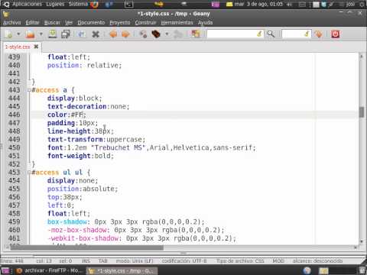Open the Herramientas menu
The width and height of the screenshot is (367, 275).
(x=177, y=23)
